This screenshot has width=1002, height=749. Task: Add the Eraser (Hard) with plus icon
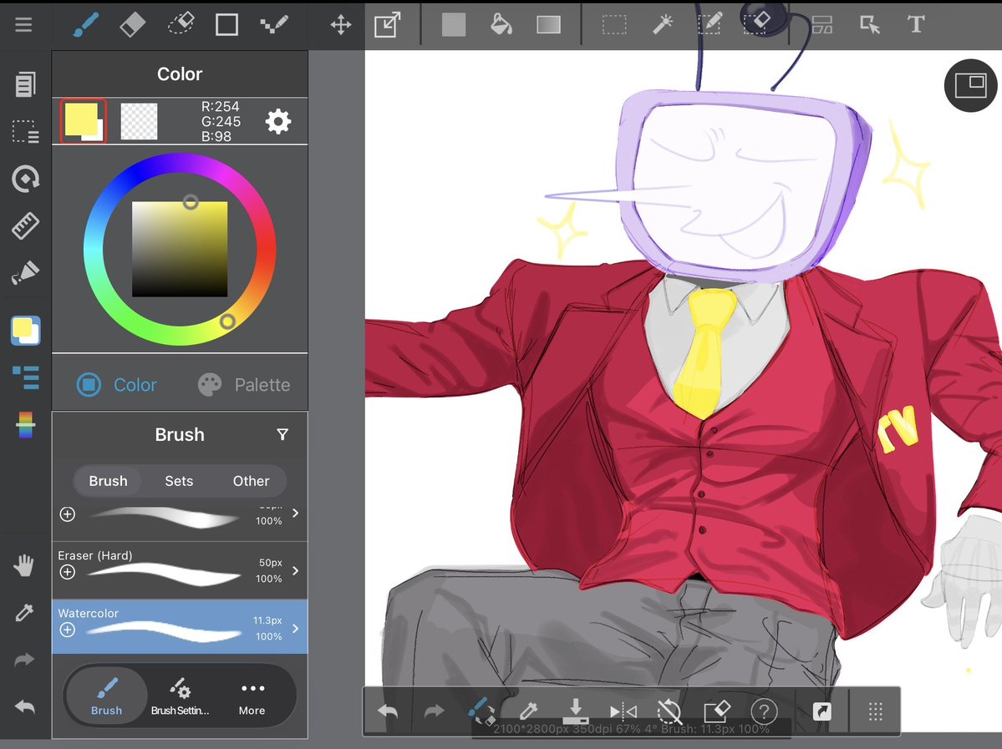(x=67, y=571)
